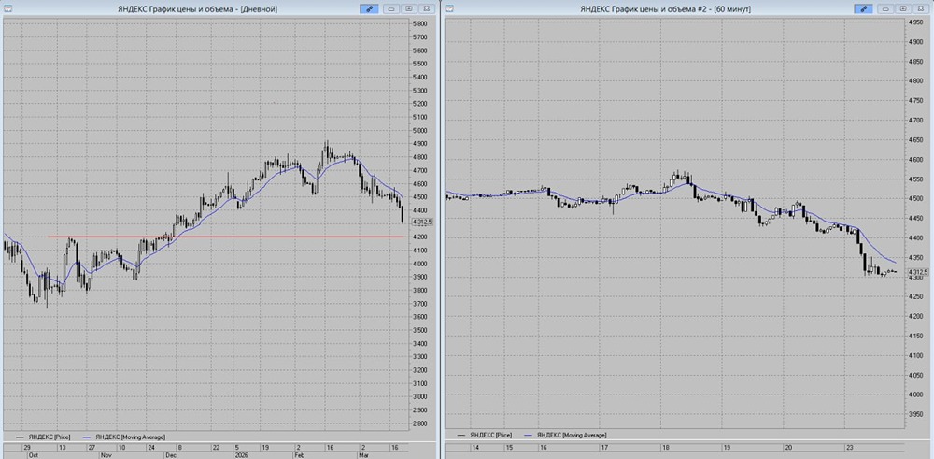
Task: Click the link/pin icon of the daily chart window
Action: (369, 9)
